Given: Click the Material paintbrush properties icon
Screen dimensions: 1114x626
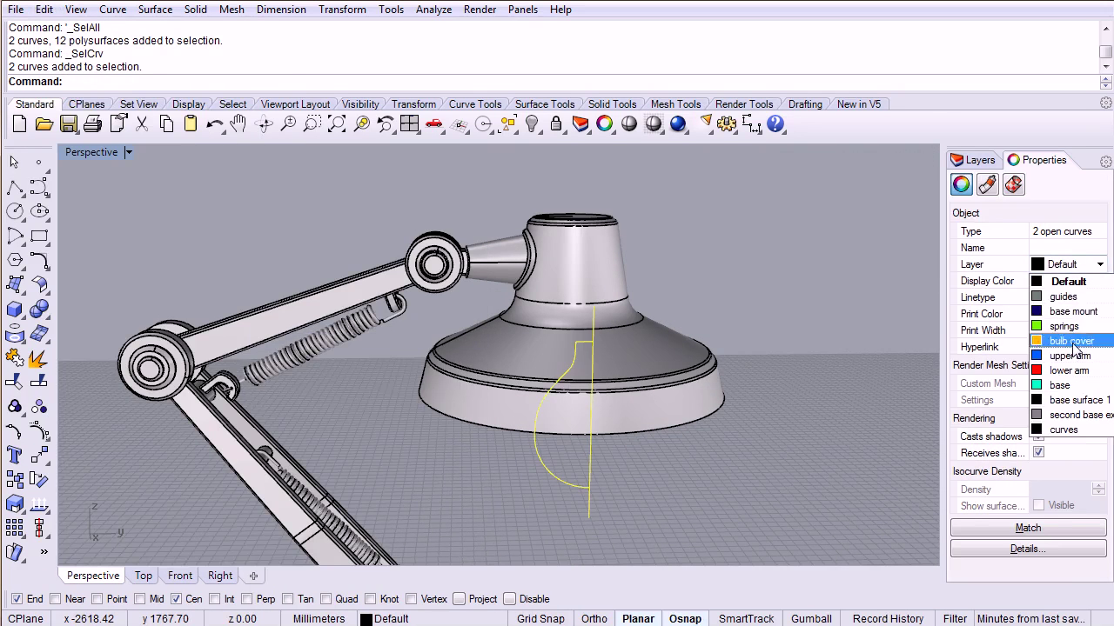Looking at the screenshot, I should click(987, 184).
